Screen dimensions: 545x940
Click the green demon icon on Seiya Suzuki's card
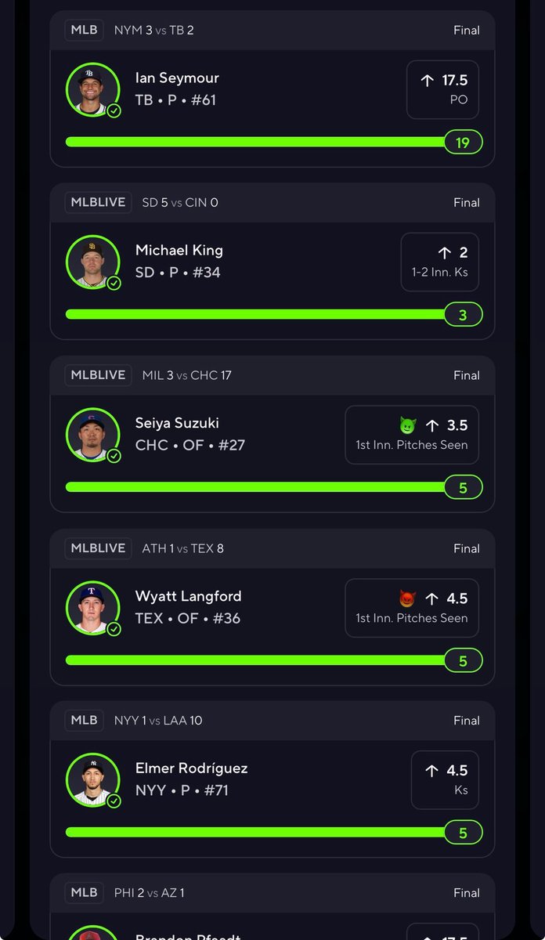(x=408, y=425)
